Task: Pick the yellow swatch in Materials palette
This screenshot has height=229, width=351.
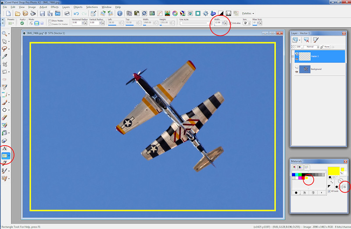Action: coord(307,178)
